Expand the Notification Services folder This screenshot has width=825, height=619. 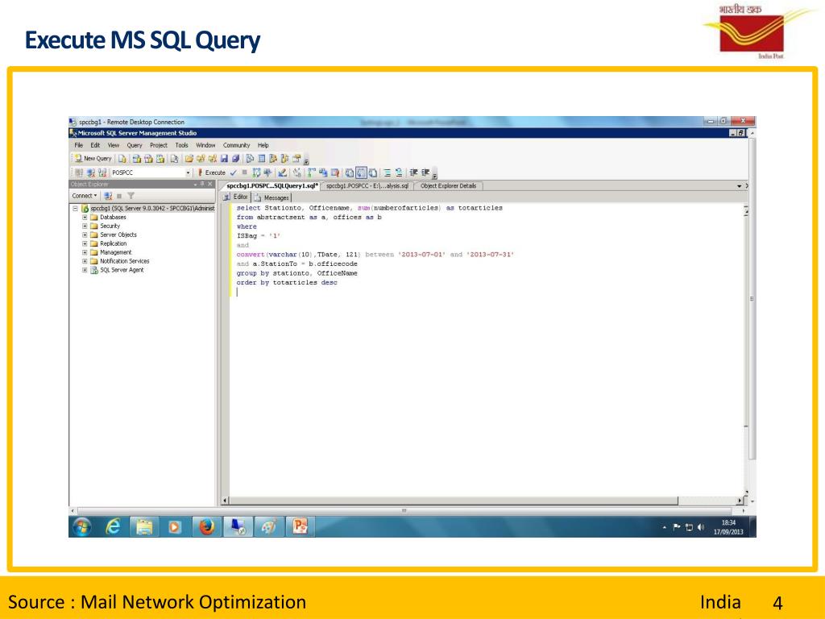[x=84, y=261]
